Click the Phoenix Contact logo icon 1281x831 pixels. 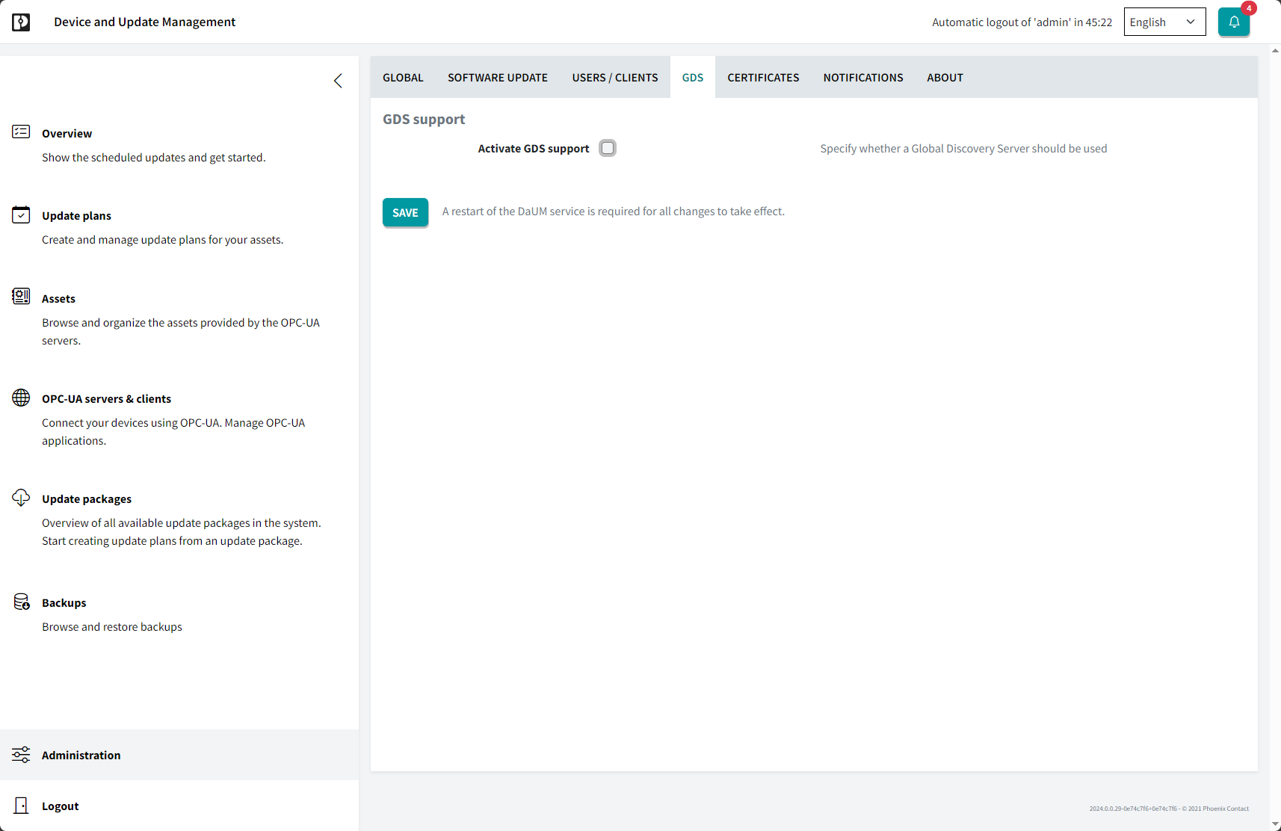click(21, 22)
